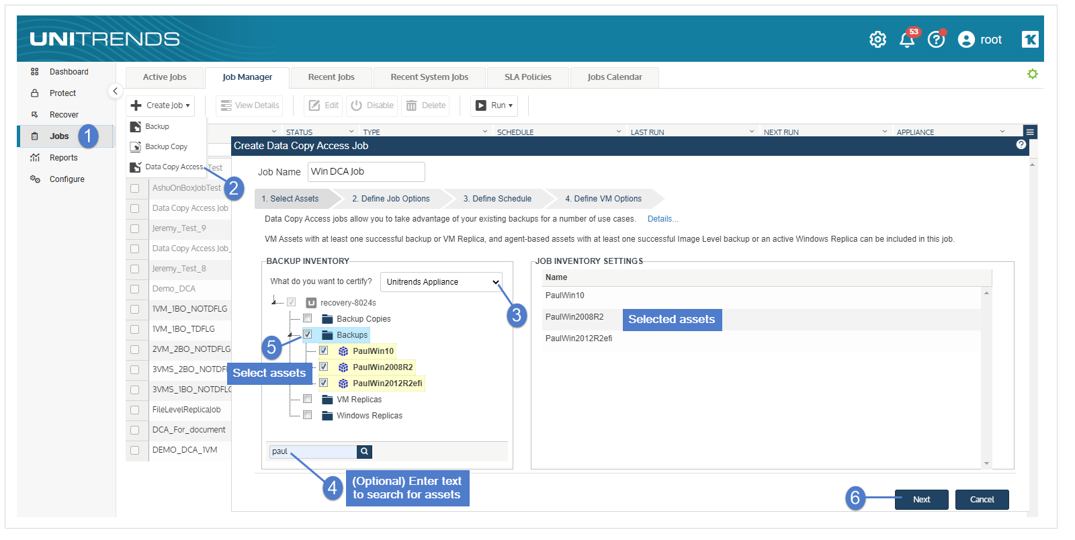Go to step 1 Select Assets
Image resolution: width=1075 pixels, height=540 pixels.
(294, 199)
